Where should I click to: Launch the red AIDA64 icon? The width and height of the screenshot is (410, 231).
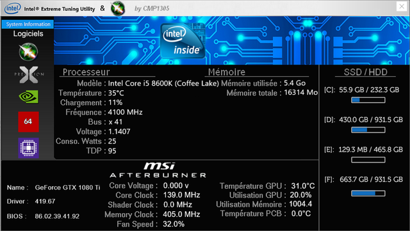pyautogui.click(x=28, y=122)
